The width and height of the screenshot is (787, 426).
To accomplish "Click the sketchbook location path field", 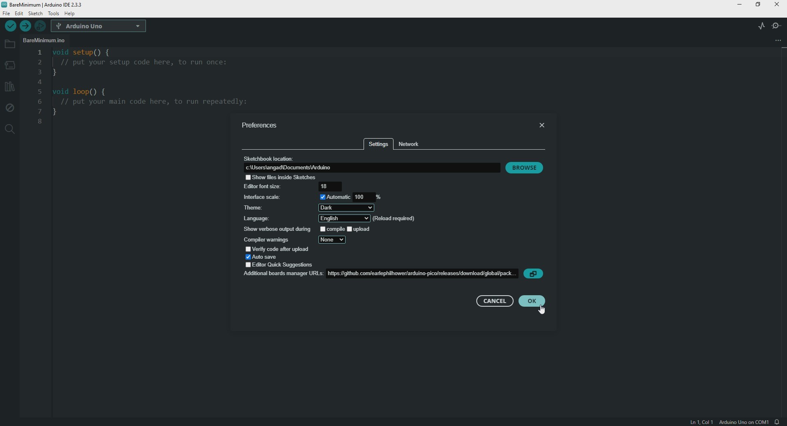I will click(x=372, y=168).
